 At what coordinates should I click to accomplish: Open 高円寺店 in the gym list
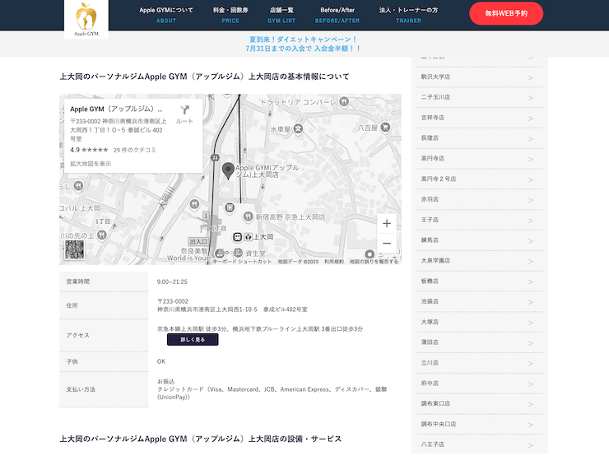pos(480,159)
